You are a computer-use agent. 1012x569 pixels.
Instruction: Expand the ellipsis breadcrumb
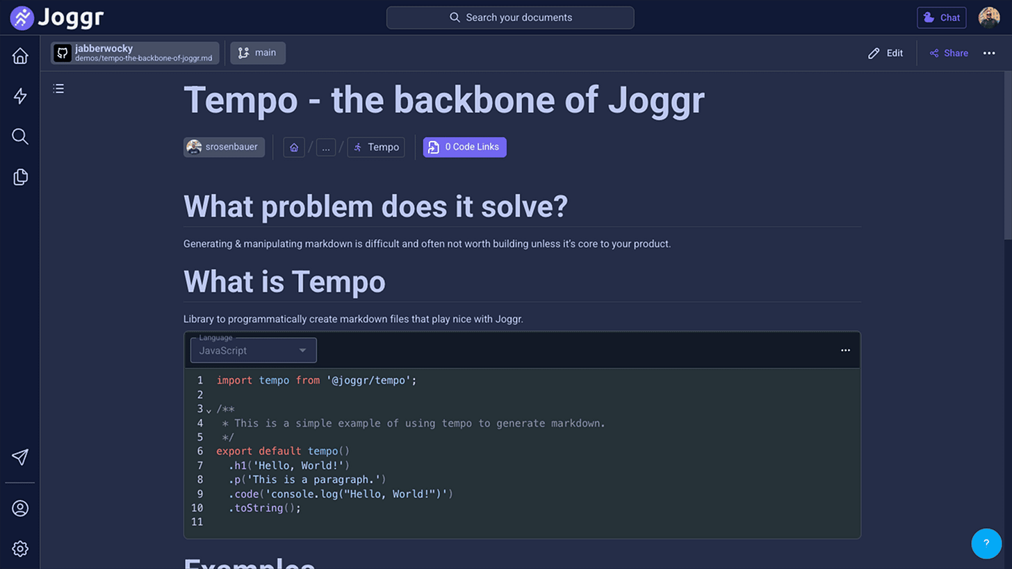[326, 147]
